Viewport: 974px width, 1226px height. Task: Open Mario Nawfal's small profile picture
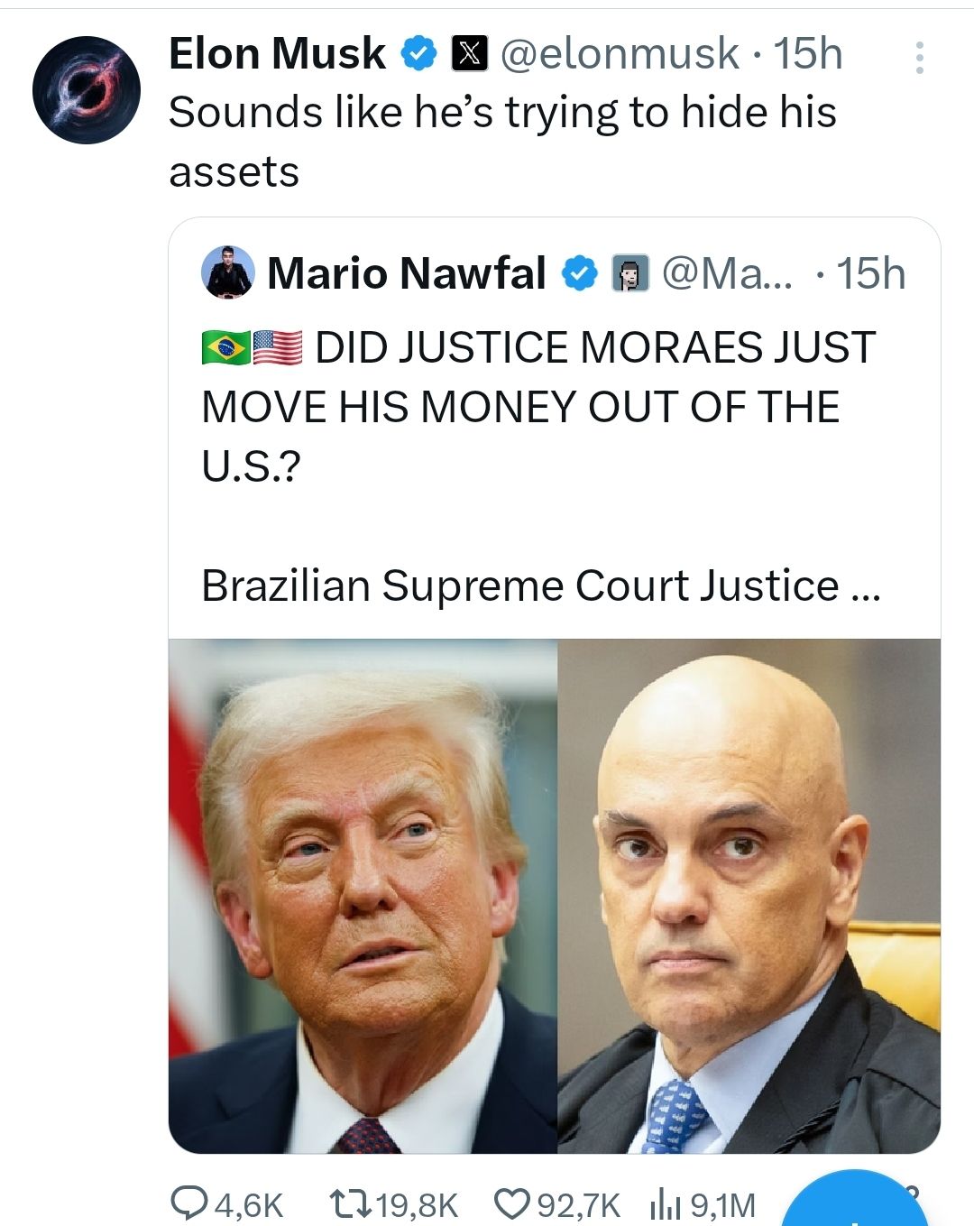pos(227,272)
